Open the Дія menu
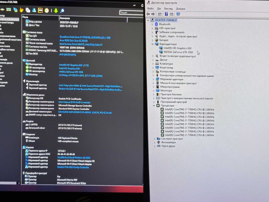Screen dimensions: 269x202 tap(159, 8)
